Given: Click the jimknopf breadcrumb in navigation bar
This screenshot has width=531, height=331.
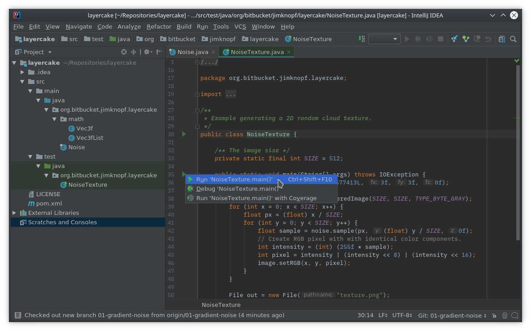Looking at the screenshot, I should (218, 39).
